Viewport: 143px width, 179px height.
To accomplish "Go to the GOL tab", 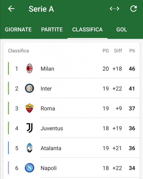I will (122, 30).
